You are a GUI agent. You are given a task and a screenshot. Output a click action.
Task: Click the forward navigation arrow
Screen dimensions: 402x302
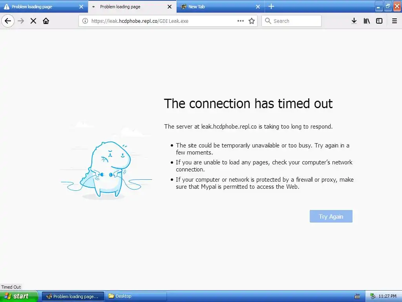coord(21,21)
